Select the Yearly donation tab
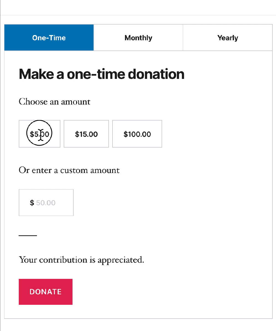The width and height of the screenshot is (276, 331). coord(227,38)
